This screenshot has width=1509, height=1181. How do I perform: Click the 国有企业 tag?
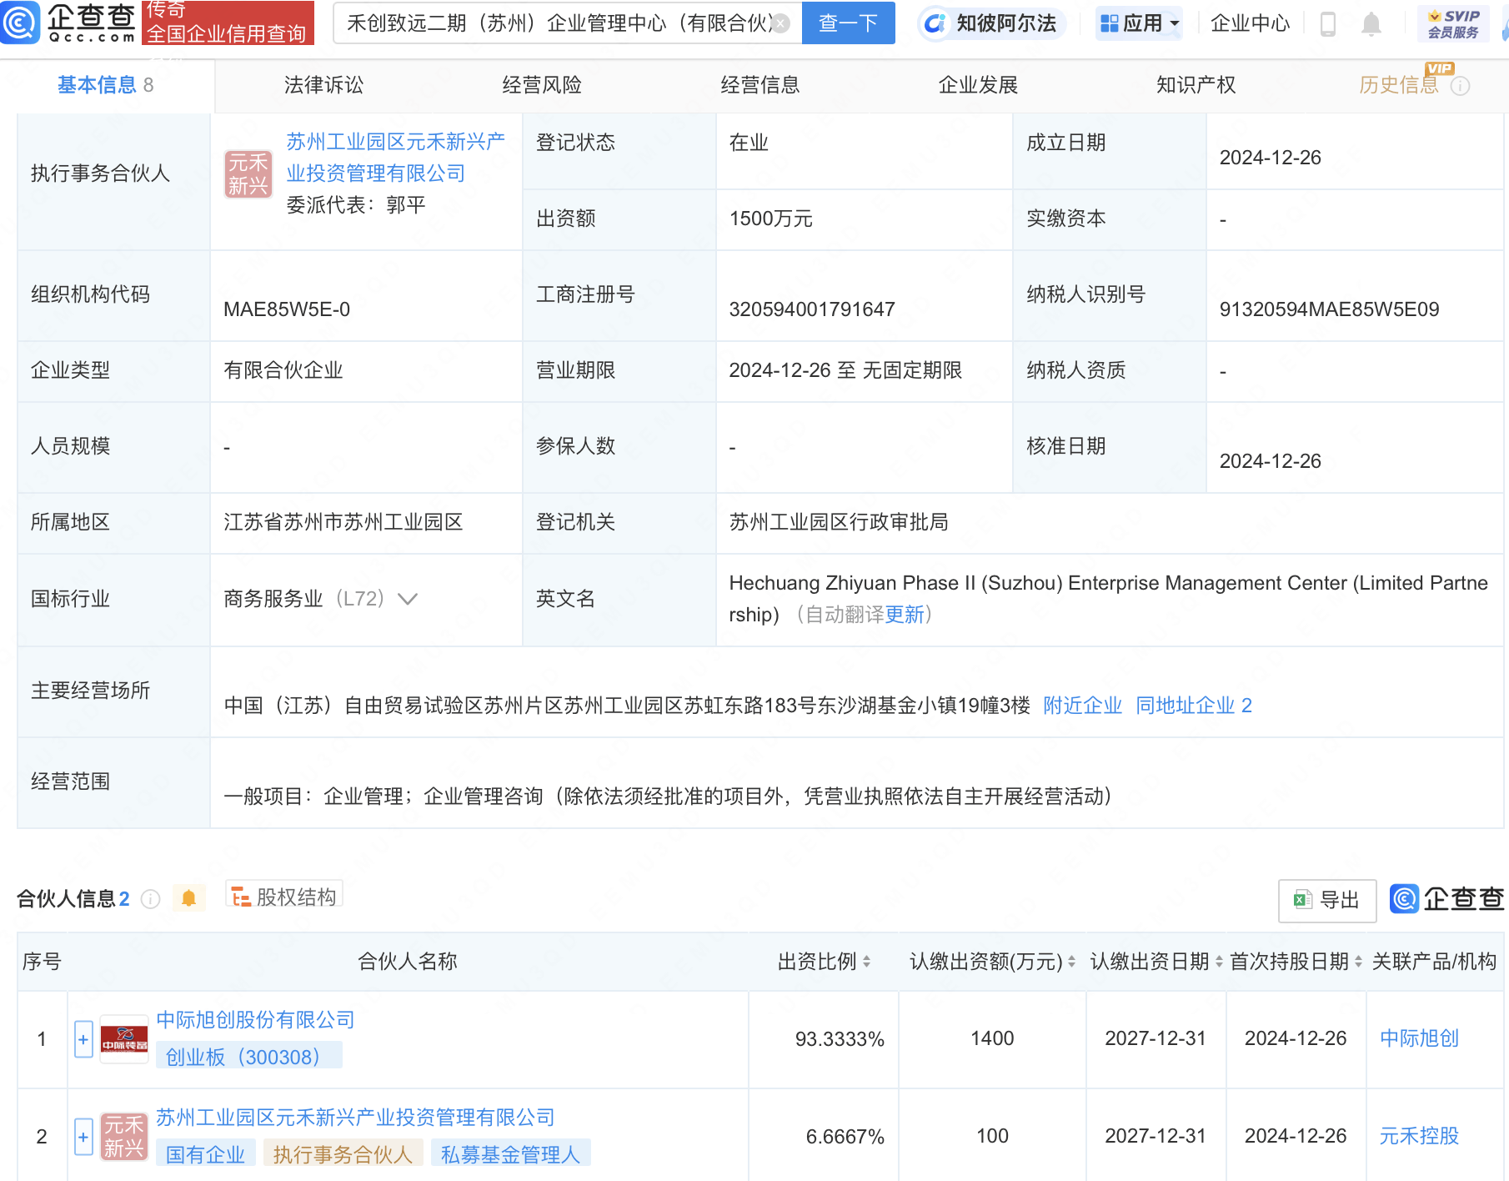point(205,1154)
